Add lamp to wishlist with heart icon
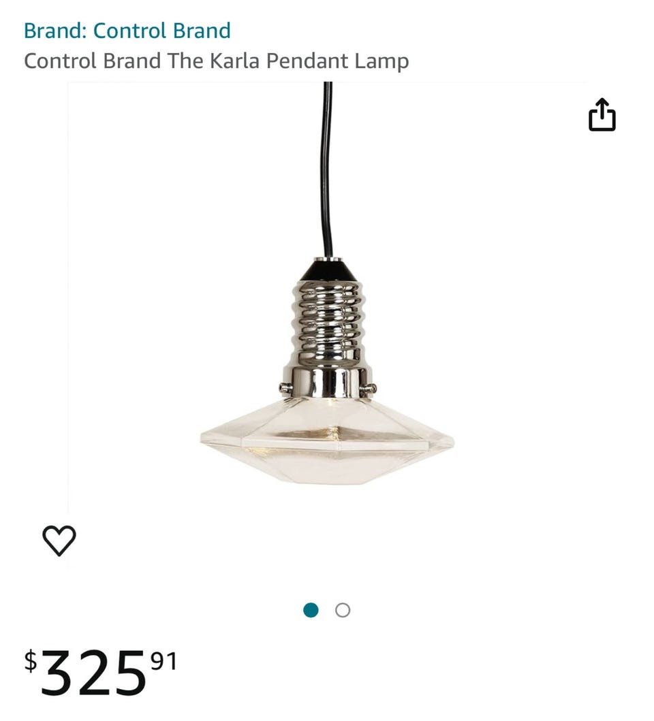654x721 pixels. coord(59,541)
